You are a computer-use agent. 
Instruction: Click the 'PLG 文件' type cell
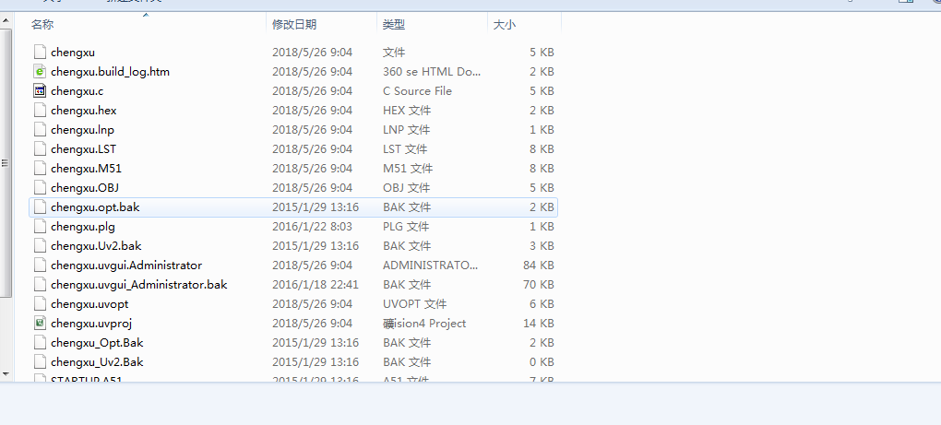pyautogui.click(x=406, y=227)
